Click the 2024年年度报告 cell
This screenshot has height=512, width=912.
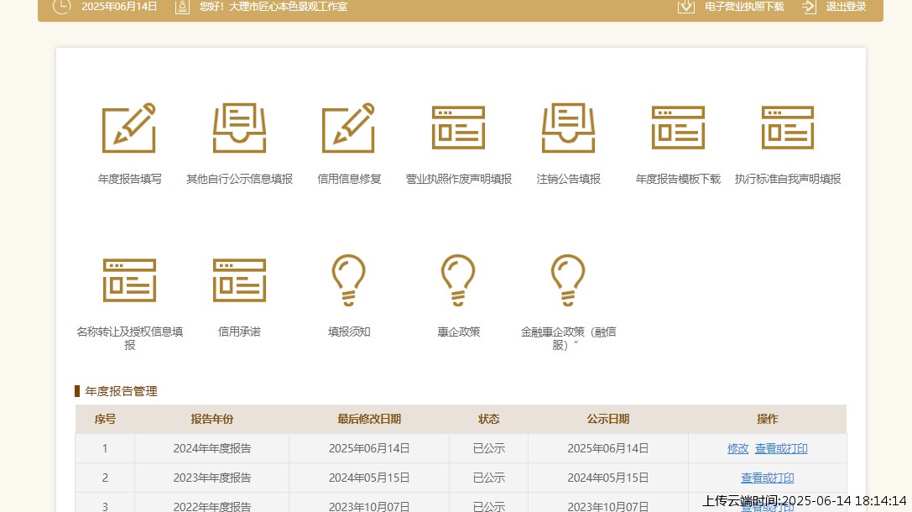pyautogui.click(x=211, y=448)
